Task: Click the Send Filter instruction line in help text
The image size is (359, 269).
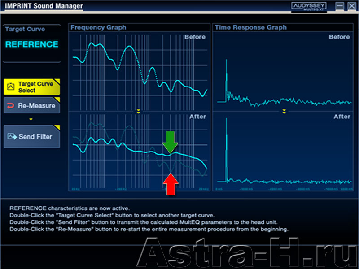Action: pyautogui.click(x=144, y=222)
